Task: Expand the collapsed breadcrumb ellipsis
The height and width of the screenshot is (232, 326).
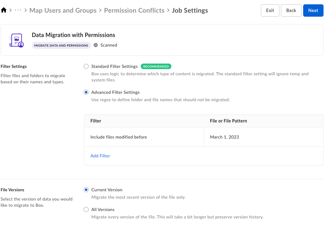Action: click(x=18, y=10)
